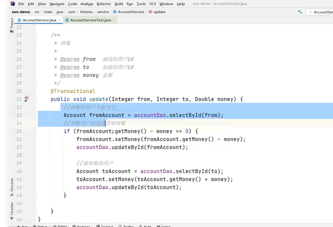333x227 pixels.
Task: Toggle the Favorites tool window
Action: tap(12, 211)
